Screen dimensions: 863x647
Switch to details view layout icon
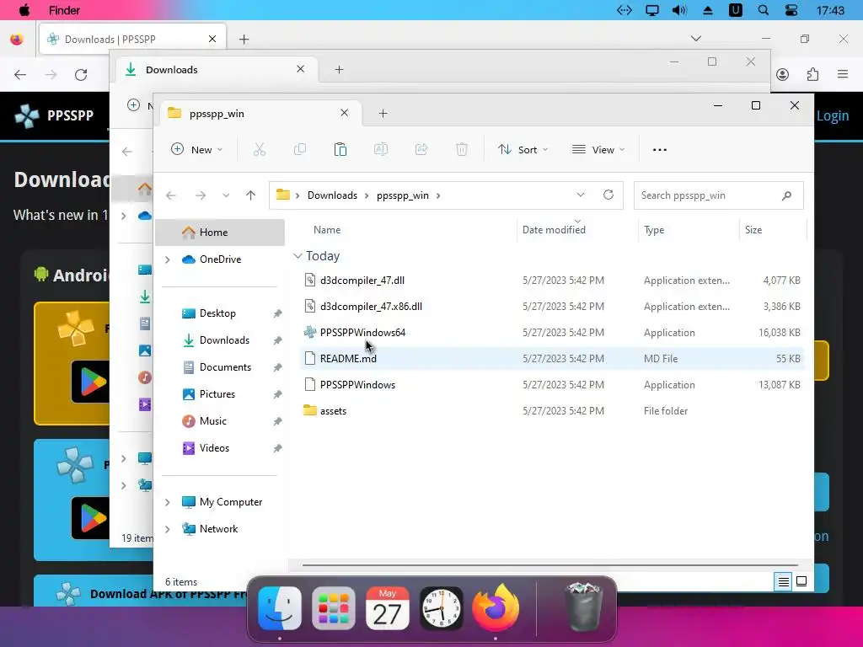pyautogui.click(x=783, y=581)
